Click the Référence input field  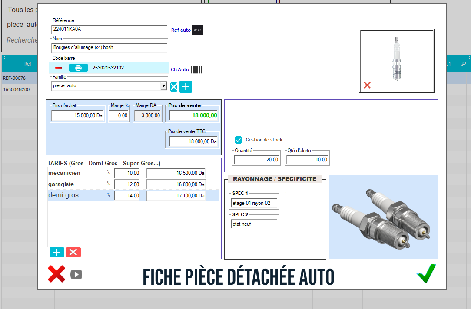click(x=109, y=30)
